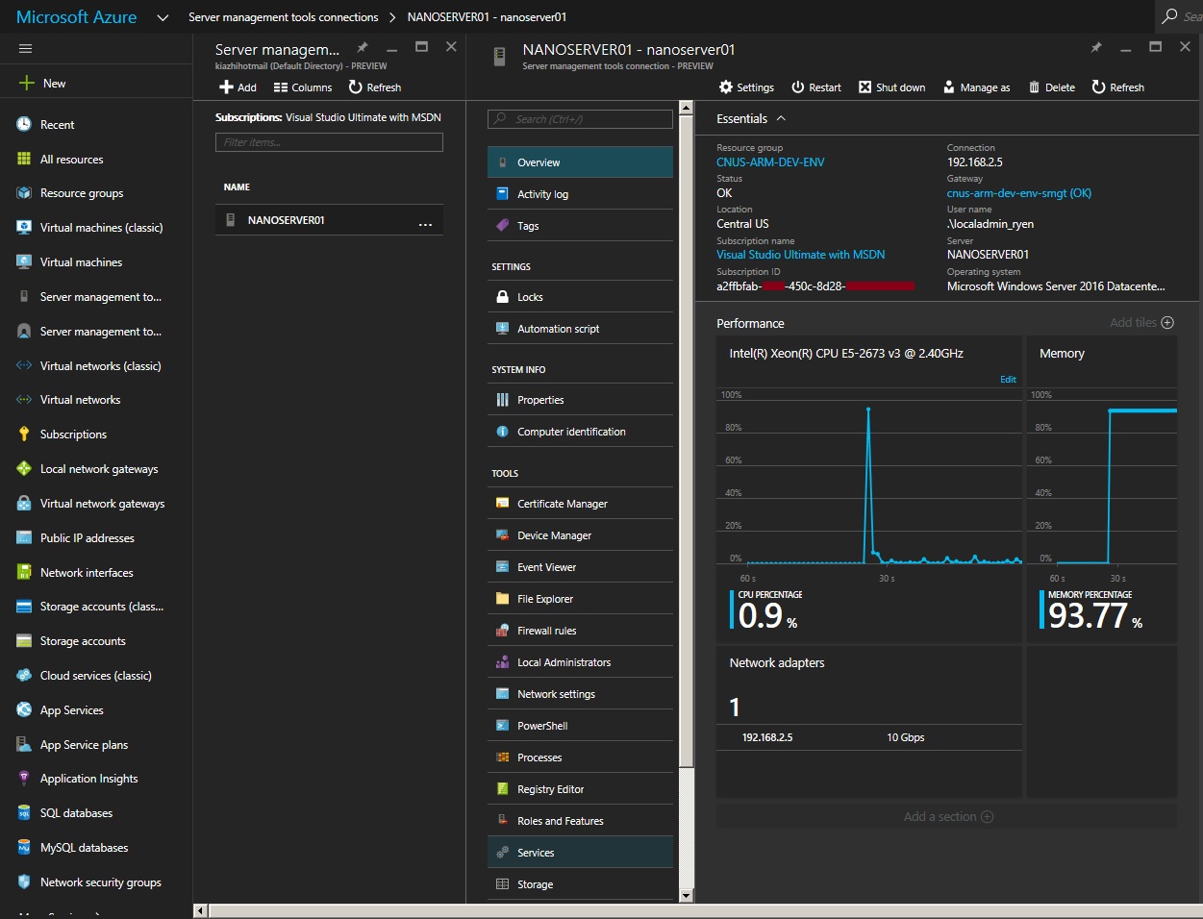The height and width of the screenshot is (919, 1203).
Task: Refresh the Server management list
Action: coord(375,87)
